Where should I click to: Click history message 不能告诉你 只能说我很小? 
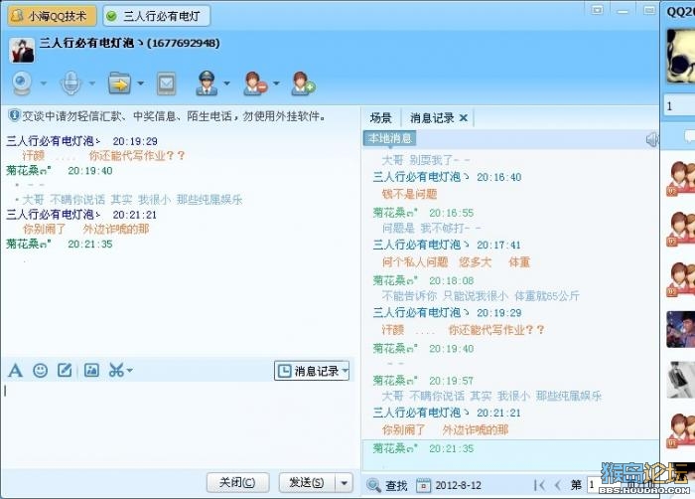(481, 295)
